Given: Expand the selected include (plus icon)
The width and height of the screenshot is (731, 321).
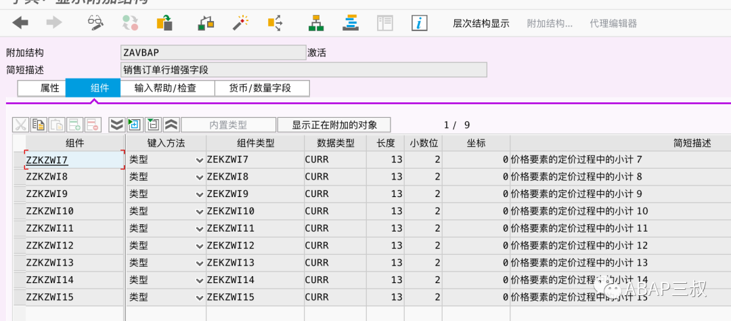Looking at the screenshot, I should (135, 125).
